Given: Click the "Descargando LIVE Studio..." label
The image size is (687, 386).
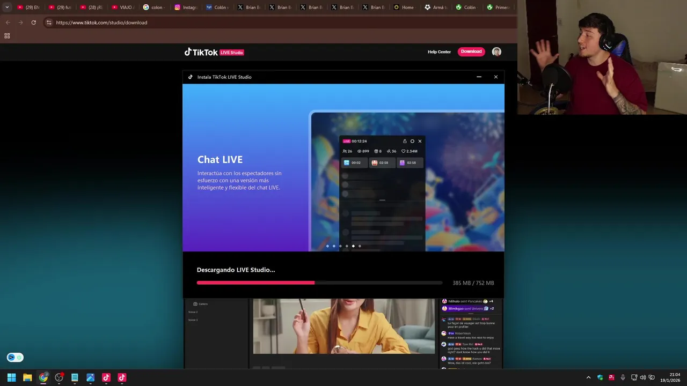Looking at the screenshot, I should pos(236,270).
